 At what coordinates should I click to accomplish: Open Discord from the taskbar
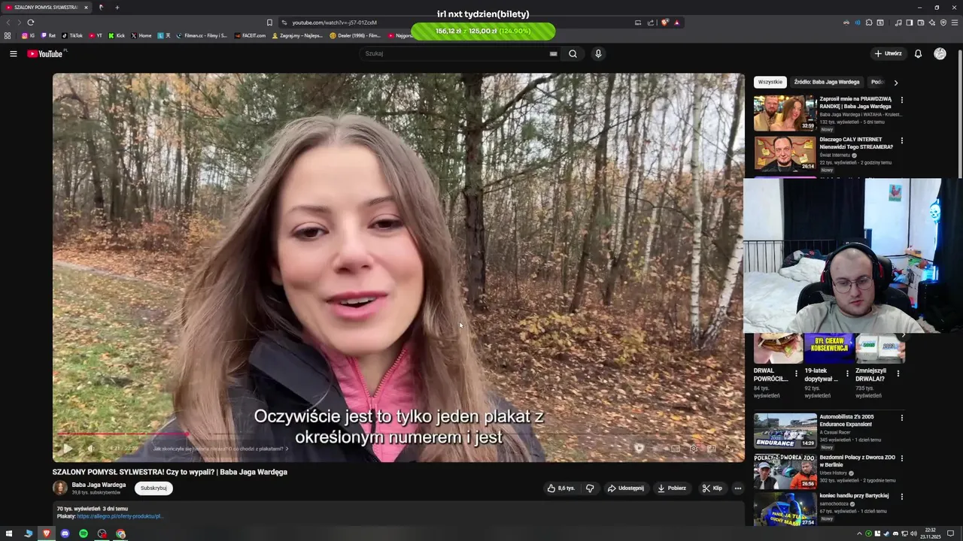[x=65, y=533]
